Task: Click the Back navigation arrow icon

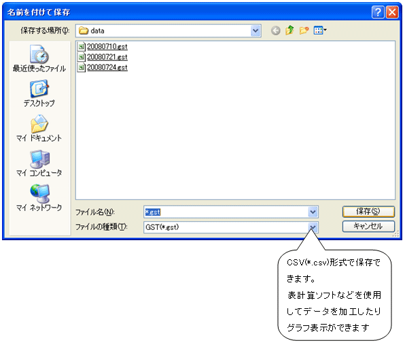Action: coord(276,31)
